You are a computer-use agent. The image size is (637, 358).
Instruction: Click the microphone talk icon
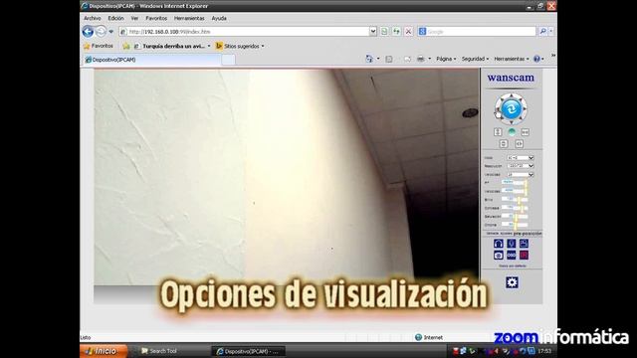(512, 243)
